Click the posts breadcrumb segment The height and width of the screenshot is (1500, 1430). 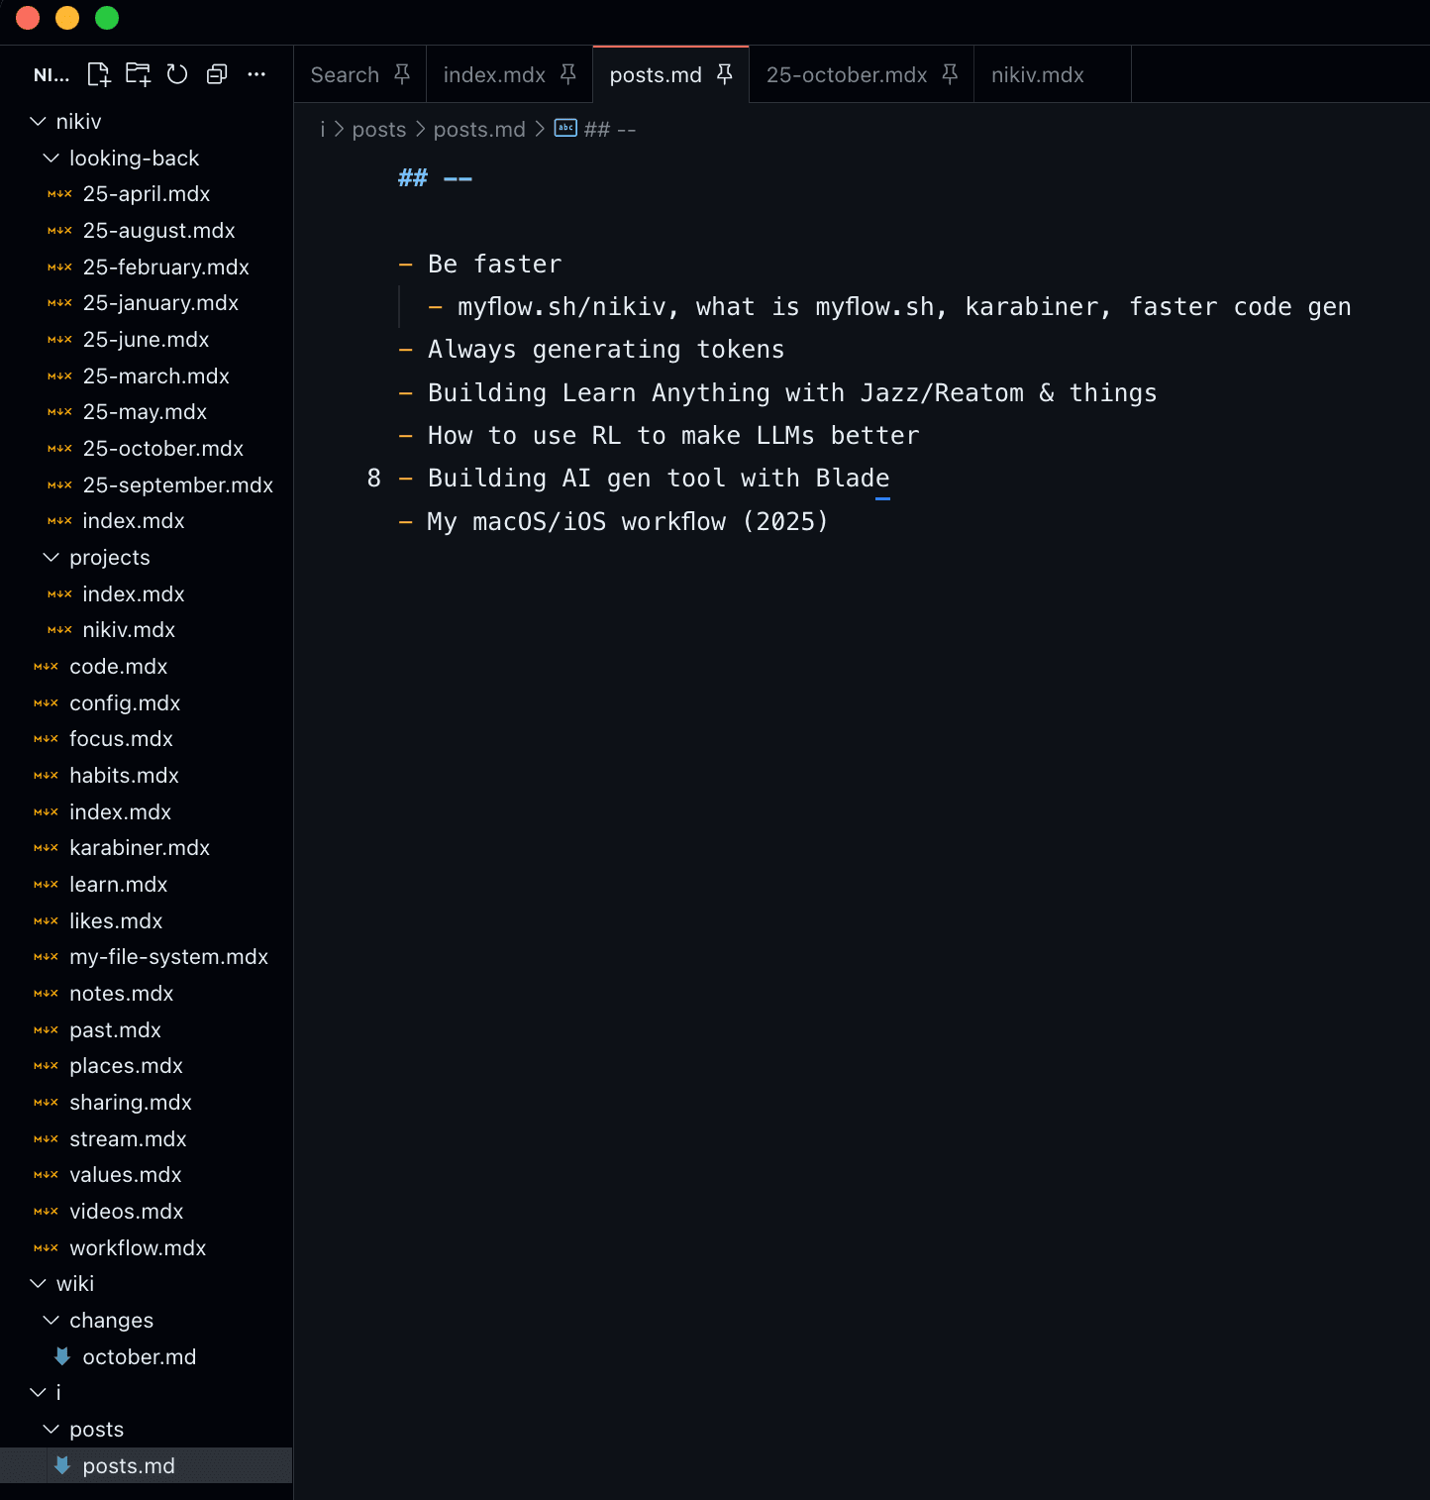378,130
